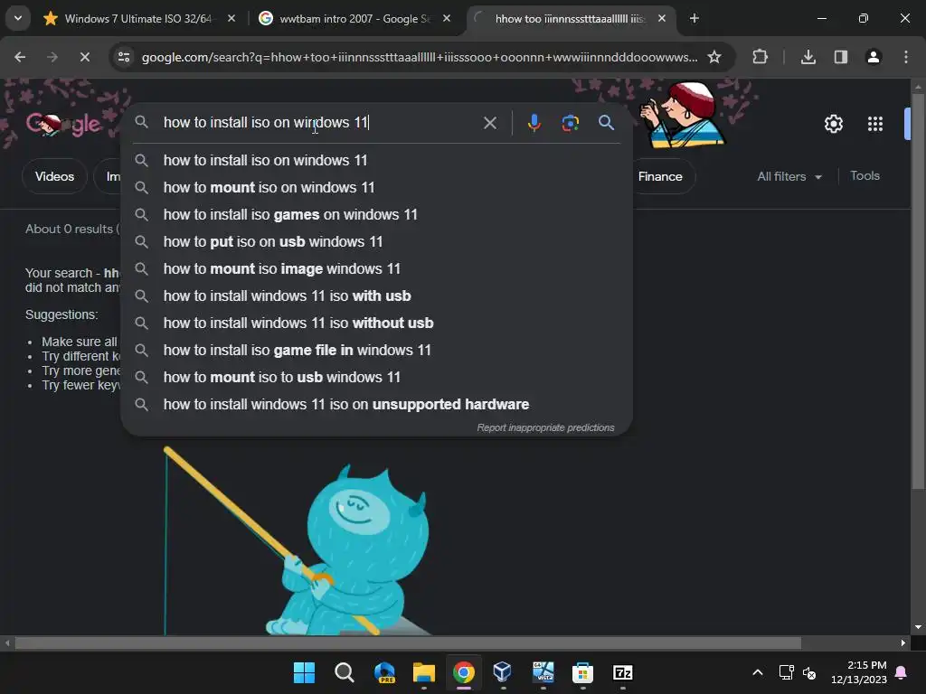Click the horizontal page scrollbar

(408, 642)
